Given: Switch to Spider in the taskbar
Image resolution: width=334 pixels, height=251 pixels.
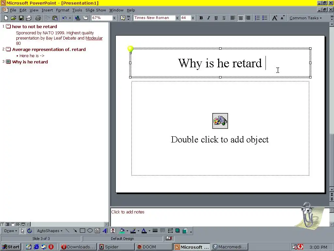Looking at the screenshot, I should click(x=116, y=247).
